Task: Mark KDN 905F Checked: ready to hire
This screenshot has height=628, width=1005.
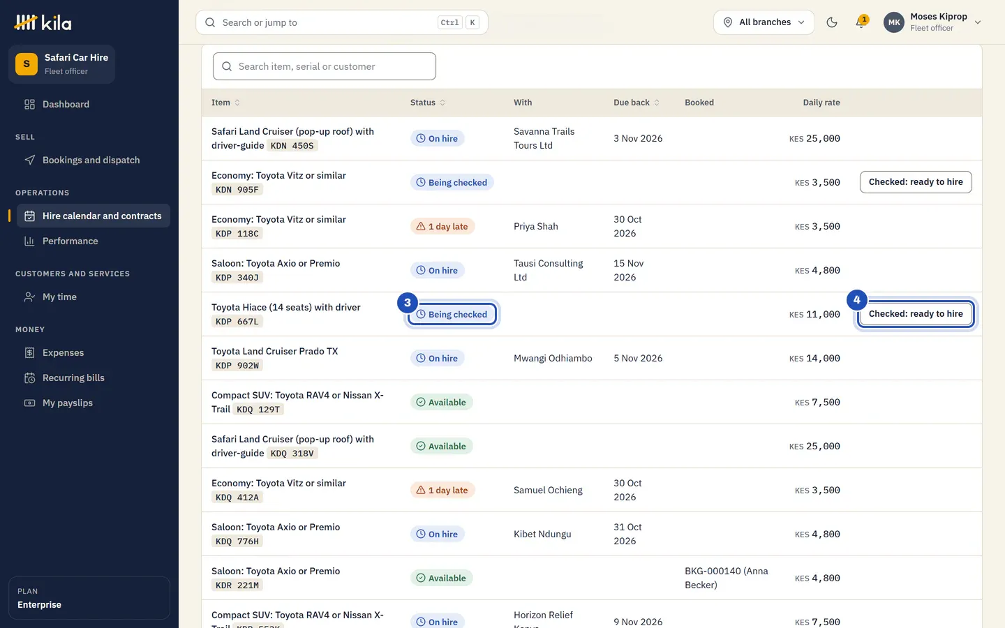Action: pos(916,182)
